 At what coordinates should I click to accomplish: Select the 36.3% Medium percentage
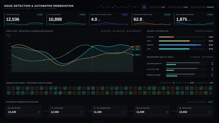point(211,45)
